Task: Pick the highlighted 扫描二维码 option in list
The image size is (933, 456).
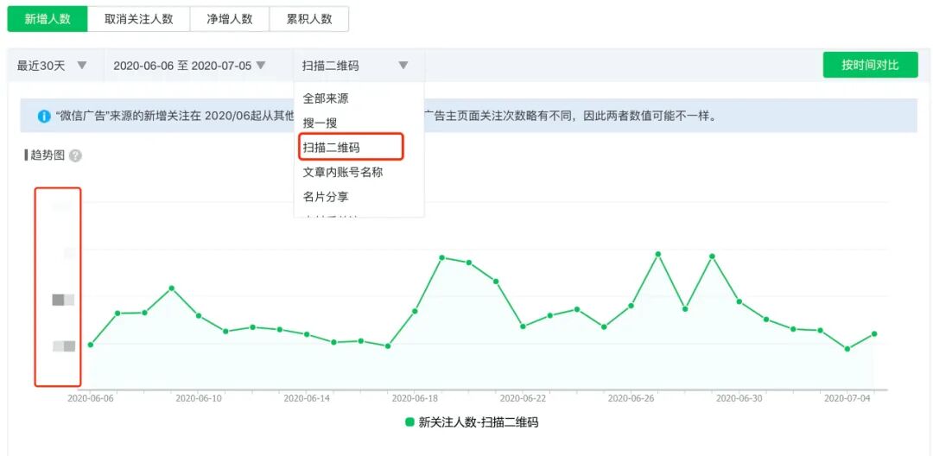Action: (x=331, y=148)
